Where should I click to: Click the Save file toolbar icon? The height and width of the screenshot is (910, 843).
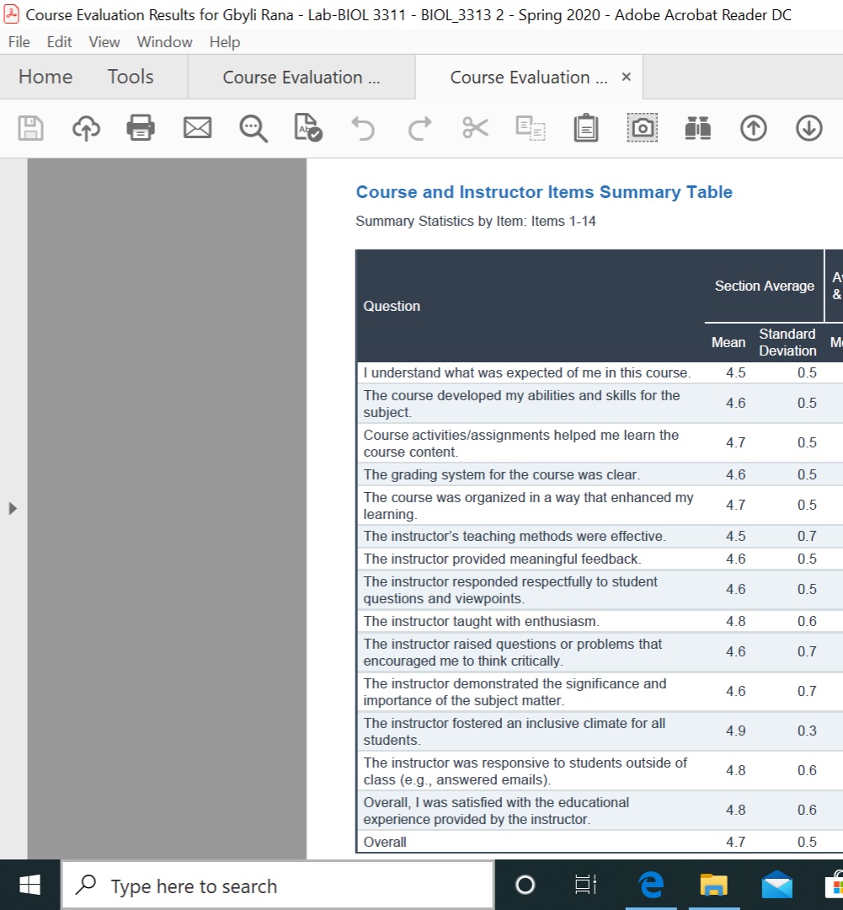[x=31, y=128]
